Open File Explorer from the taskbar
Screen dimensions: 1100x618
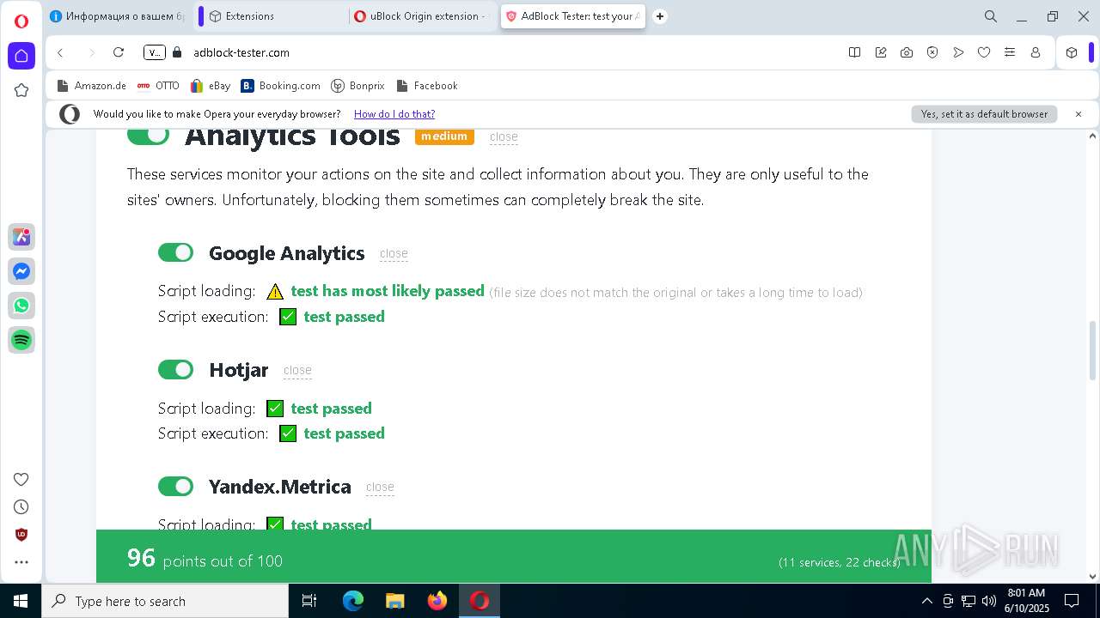click(394, 601)
